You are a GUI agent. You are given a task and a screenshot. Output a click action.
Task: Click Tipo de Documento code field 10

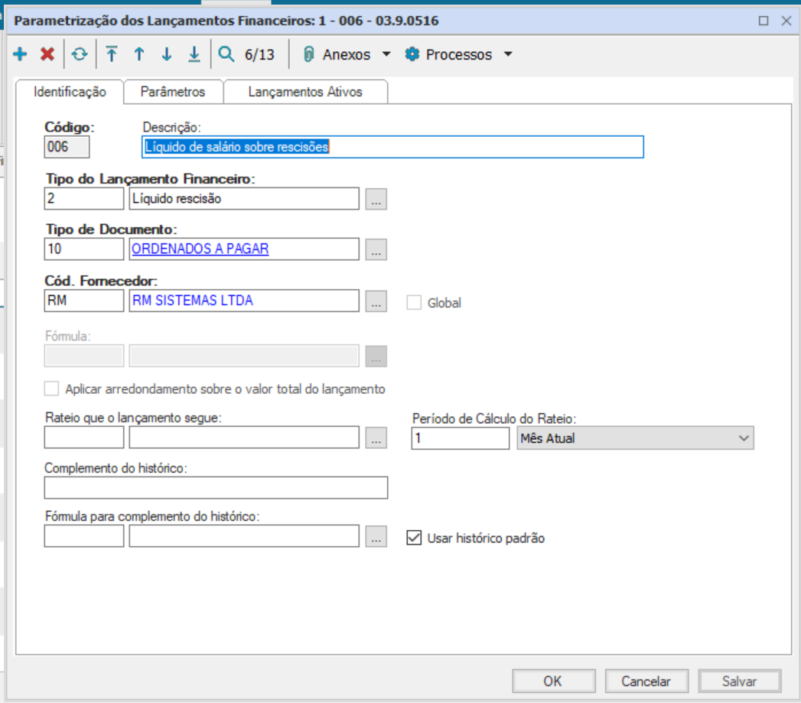(84, 249)
